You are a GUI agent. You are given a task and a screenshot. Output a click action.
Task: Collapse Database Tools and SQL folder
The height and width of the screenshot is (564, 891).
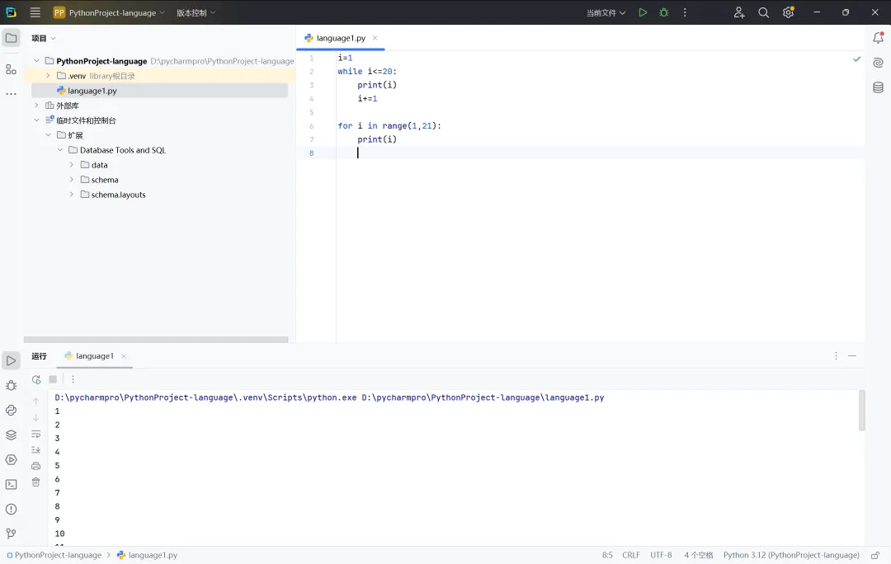coord(60,150)
